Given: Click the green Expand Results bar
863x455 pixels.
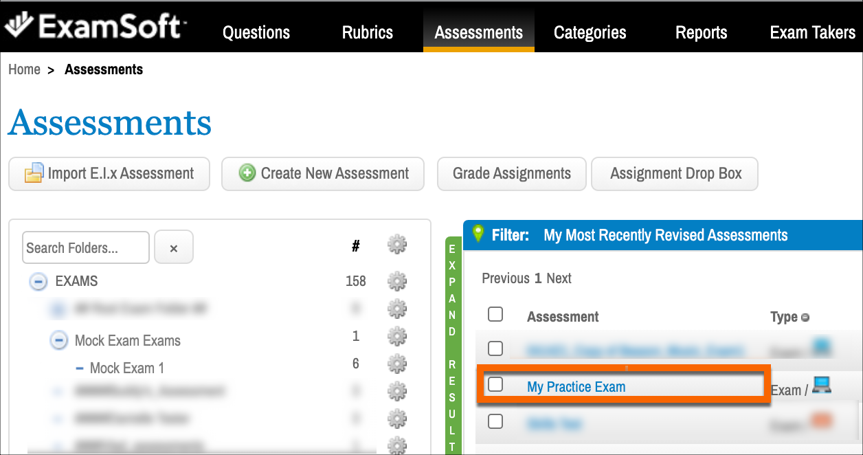Looking at the screenshot, I should 452,345.
